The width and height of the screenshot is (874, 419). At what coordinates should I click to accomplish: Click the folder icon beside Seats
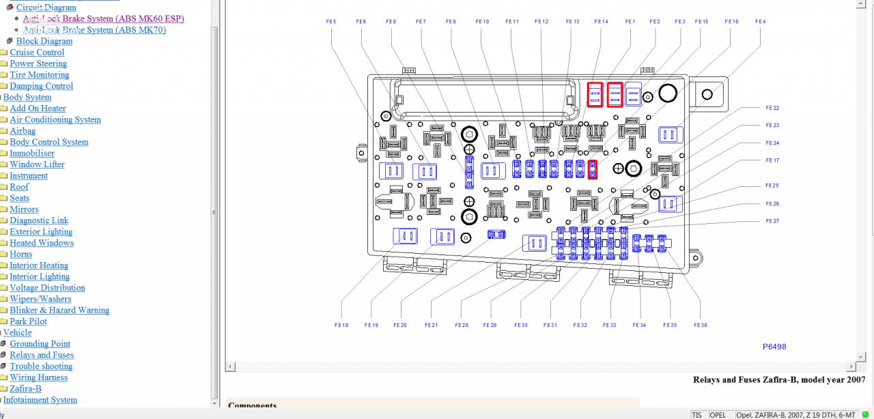(x=3, y=199)
